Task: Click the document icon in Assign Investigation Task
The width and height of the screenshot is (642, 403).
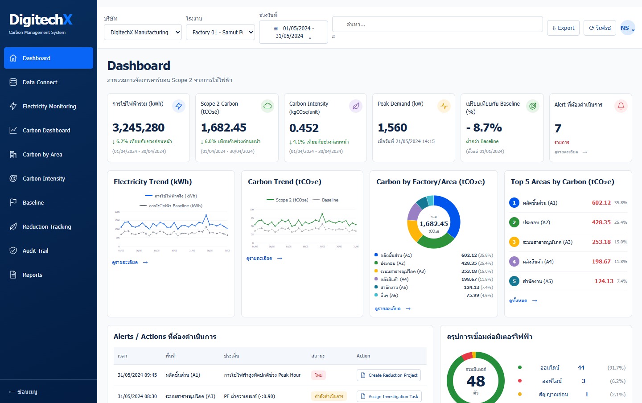Action: [363, 396]
